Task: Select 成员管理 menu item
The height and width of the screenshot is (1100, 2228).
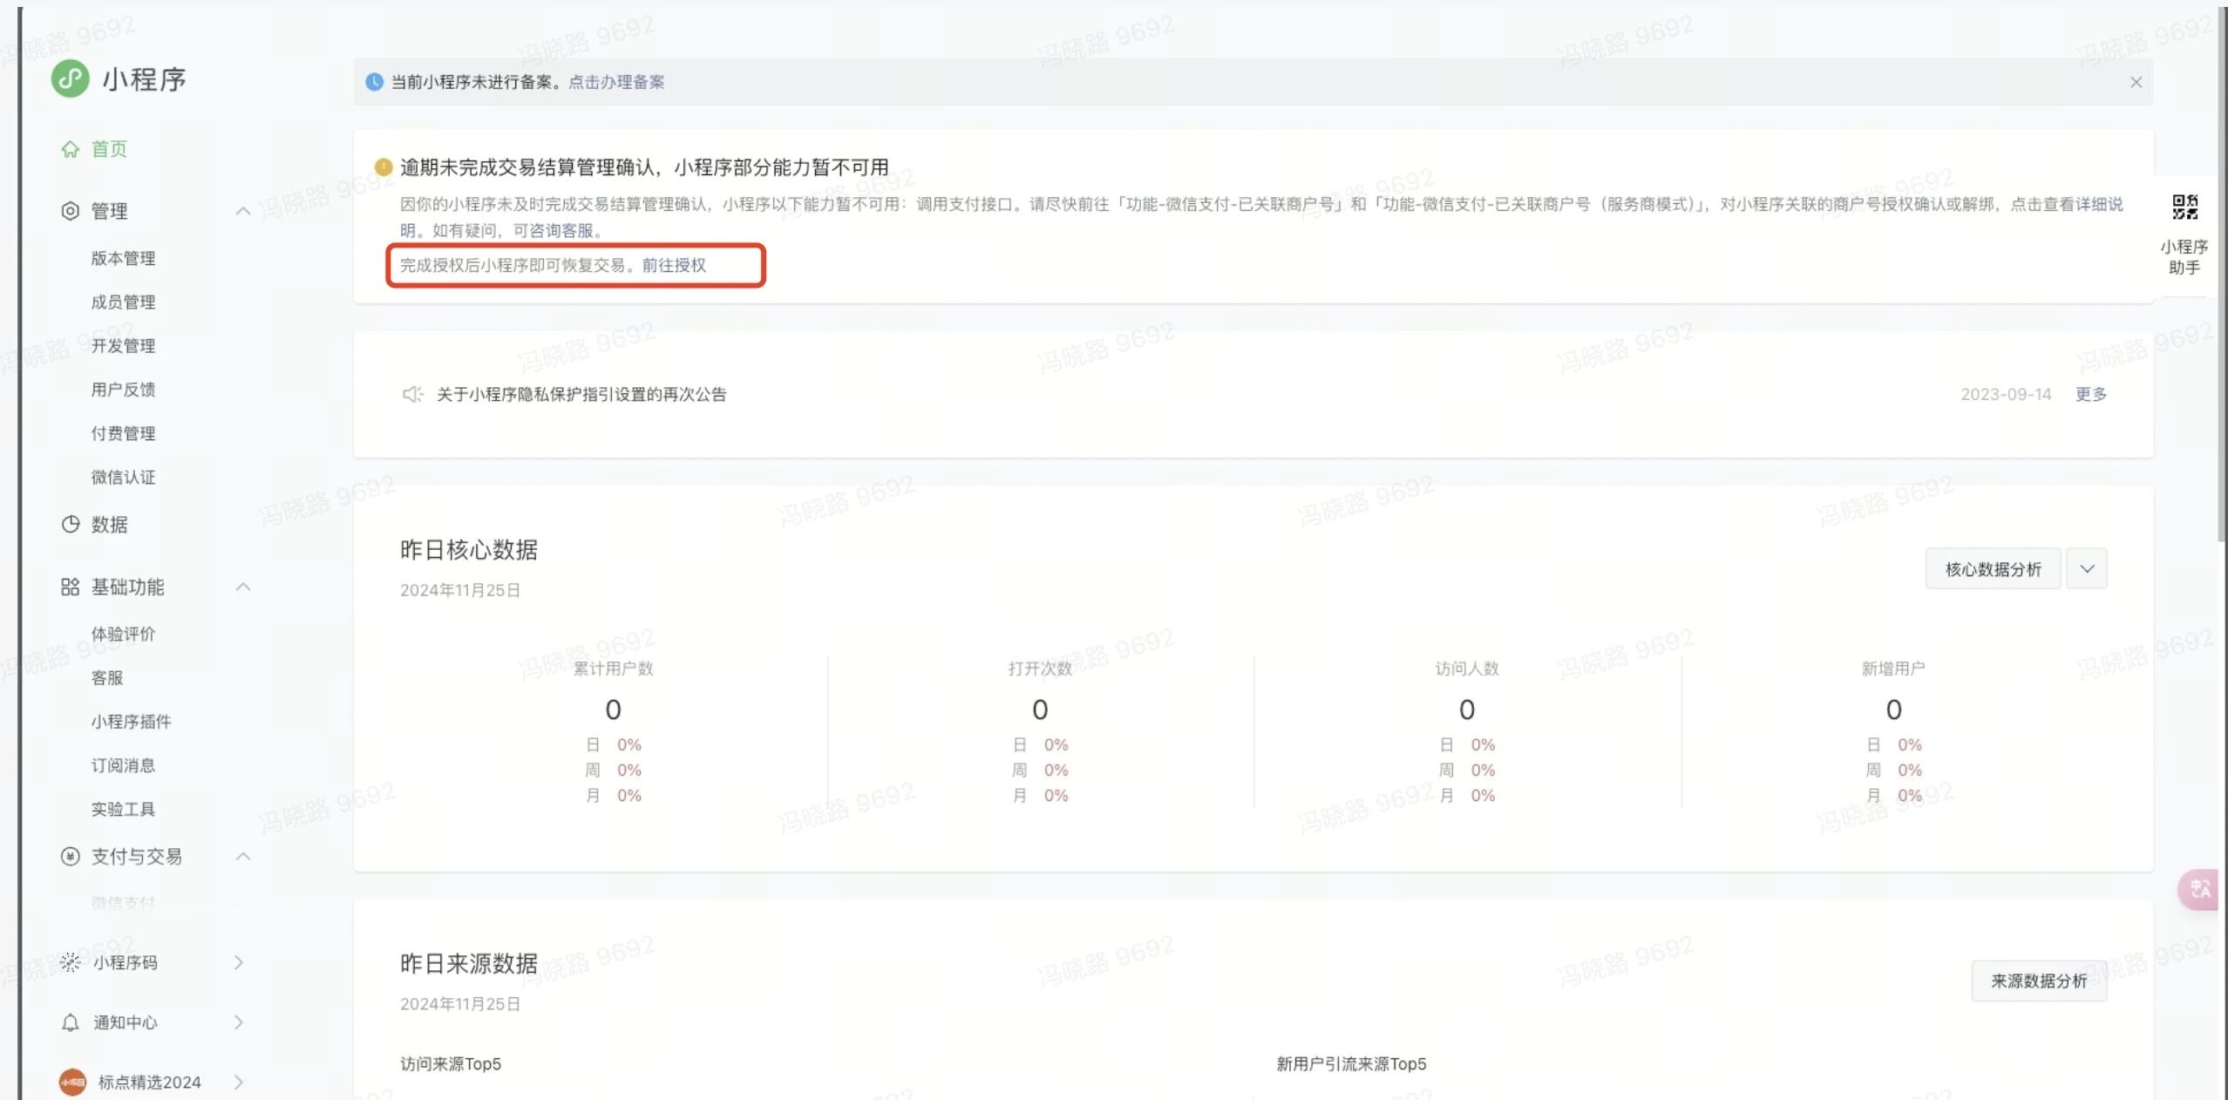Action: (123, 302)
